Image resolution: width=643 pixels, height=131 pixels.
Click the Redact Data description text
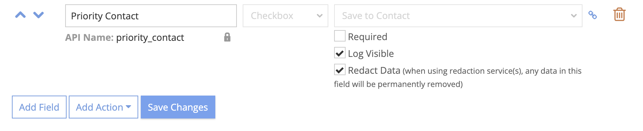458,77
